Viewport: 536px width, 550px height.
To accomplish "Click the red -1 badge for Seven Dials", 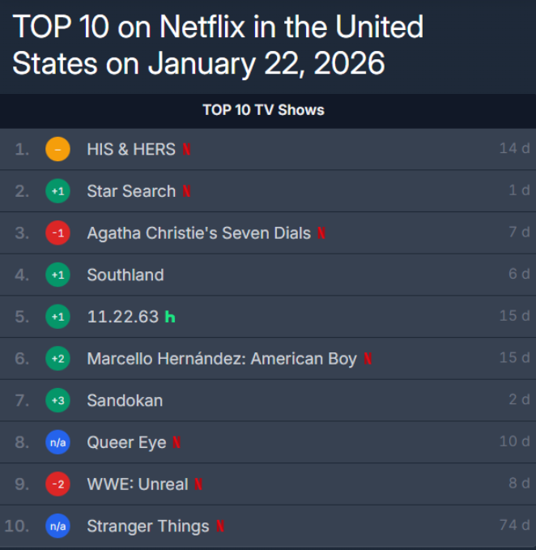I will click(57, 233).
